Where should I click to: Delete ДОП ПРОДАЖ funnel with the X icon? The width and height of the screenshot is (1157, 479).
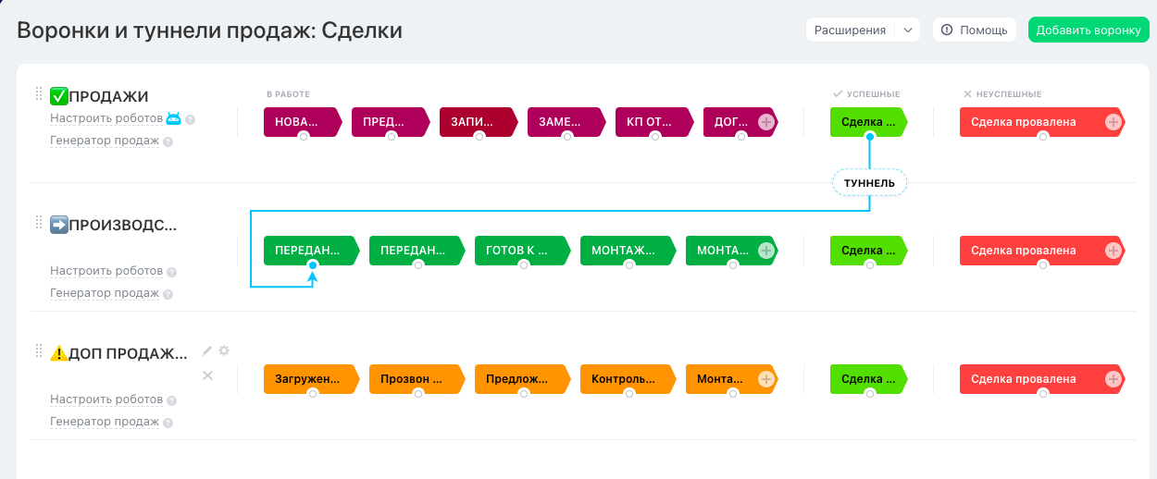tap(208, 375)
